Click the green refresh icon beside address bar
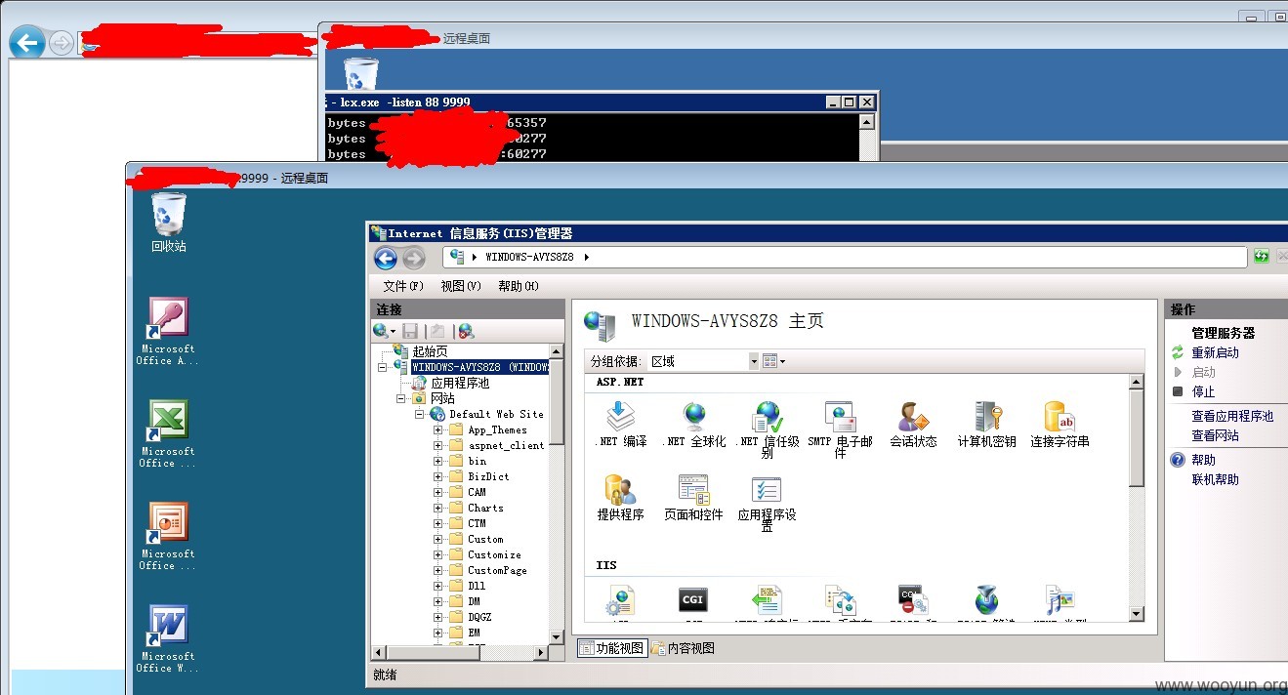Screen dimensions: 1288x695 tap(1262, 257)
